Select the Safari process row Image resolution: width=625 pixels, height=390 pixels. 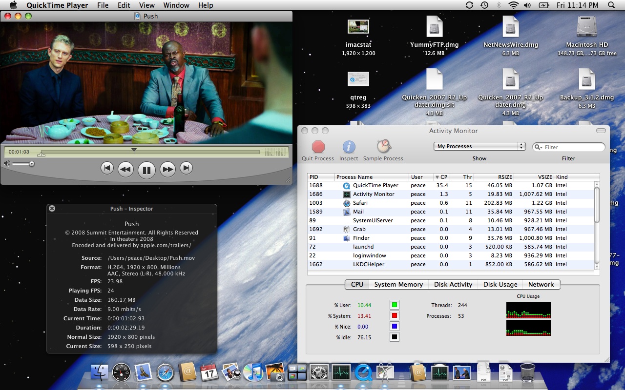click(x=451, y=203)
